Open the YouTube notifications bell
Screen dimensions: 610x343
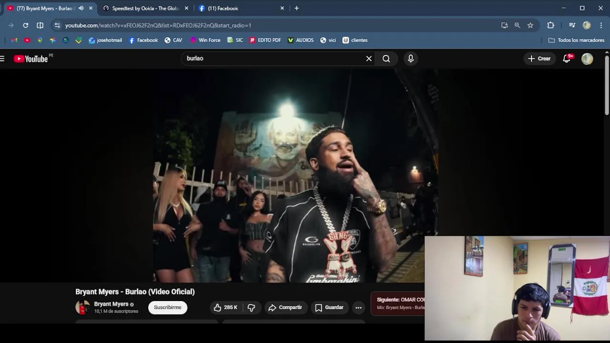click(567, 59)
